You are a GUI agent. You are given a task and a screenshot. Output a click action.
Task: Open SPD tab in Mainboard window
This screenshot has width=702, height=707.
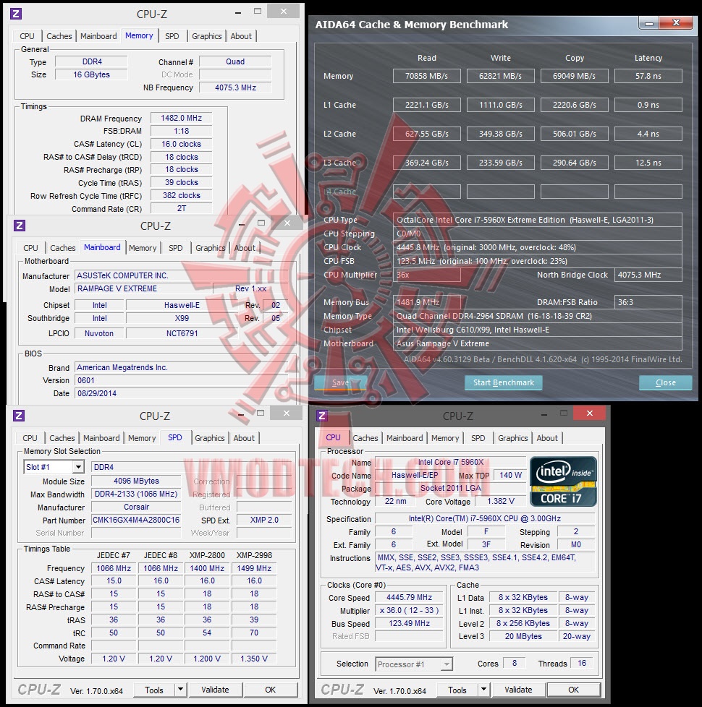click(x=176, y=248)
